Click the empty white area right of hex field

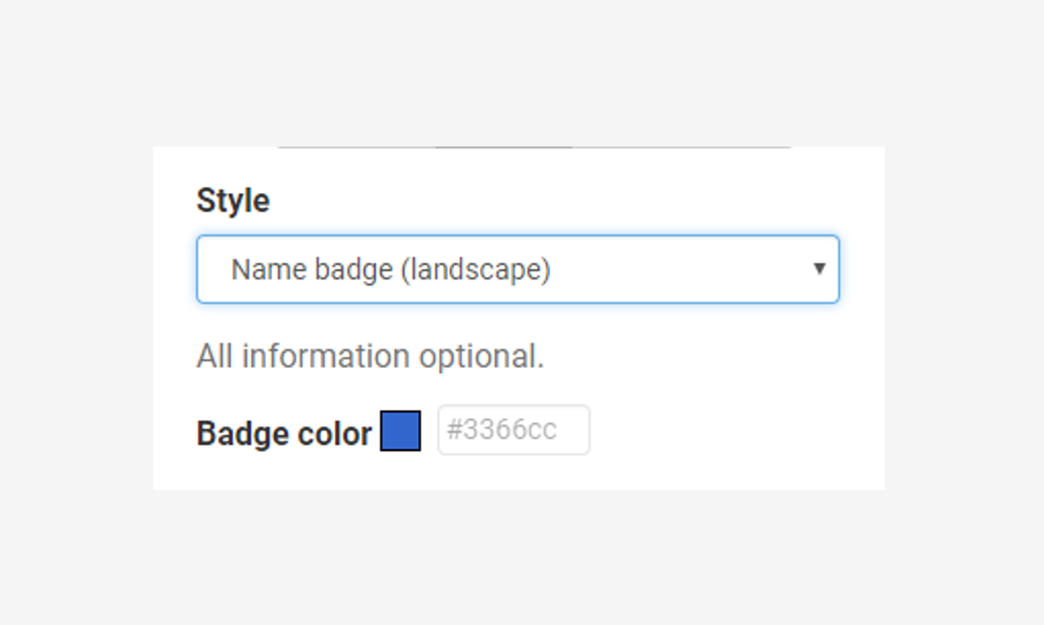pyautogui.click(x=733, y=429)
